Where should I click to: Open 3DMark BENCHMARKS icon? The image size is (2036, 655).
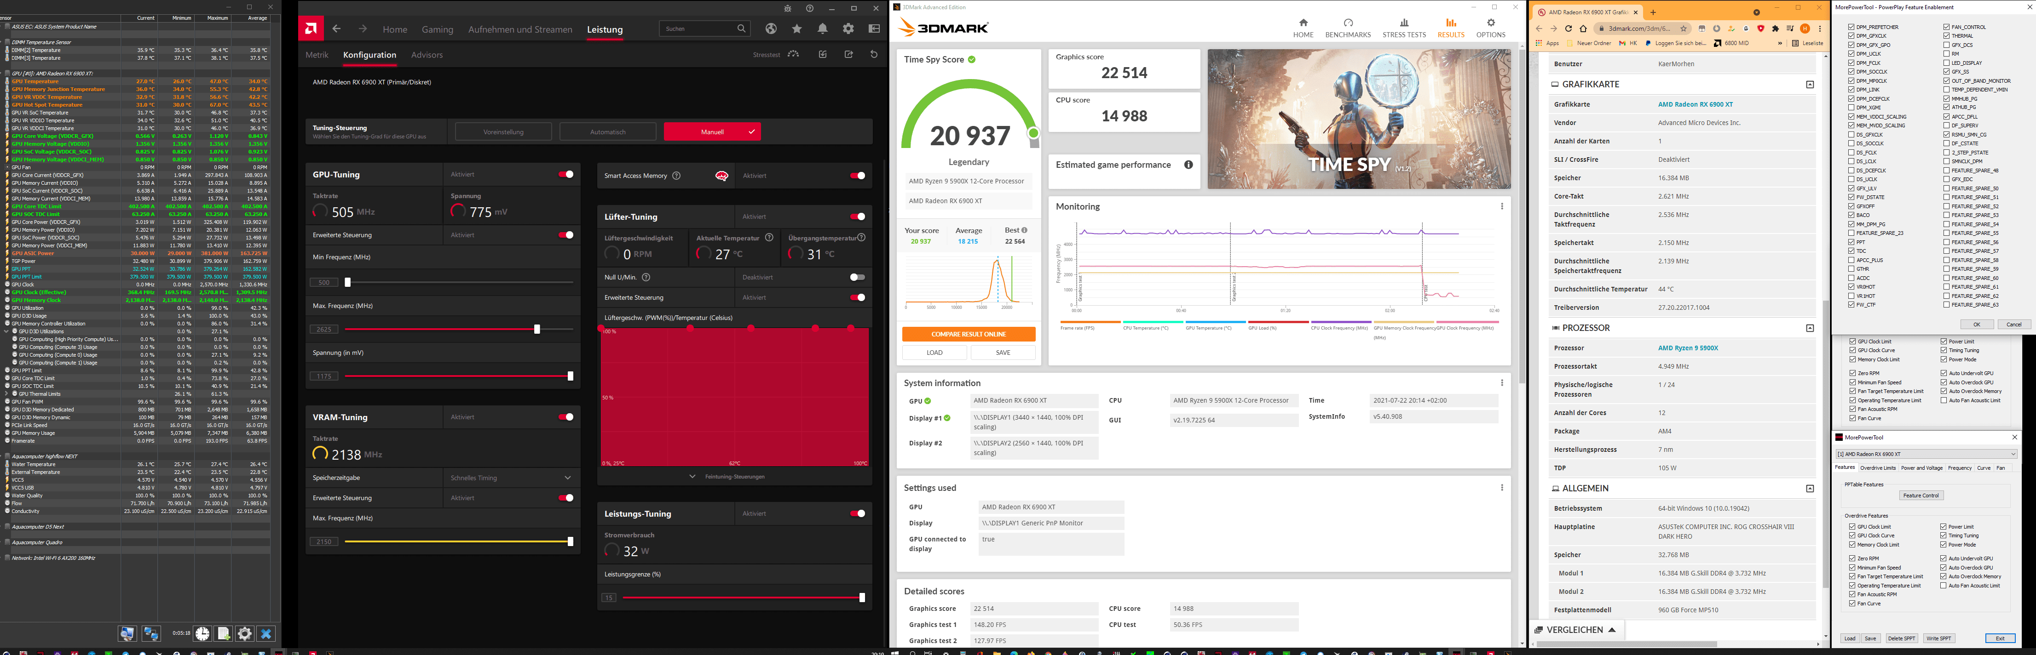pyautogui.click(x=1349, y=22)
